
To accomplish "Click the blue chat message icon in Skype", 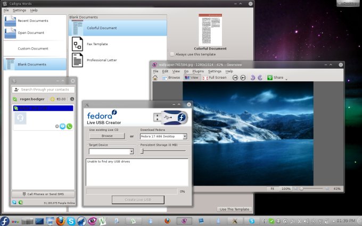I will pyautogui.click(x=63, y=126).
